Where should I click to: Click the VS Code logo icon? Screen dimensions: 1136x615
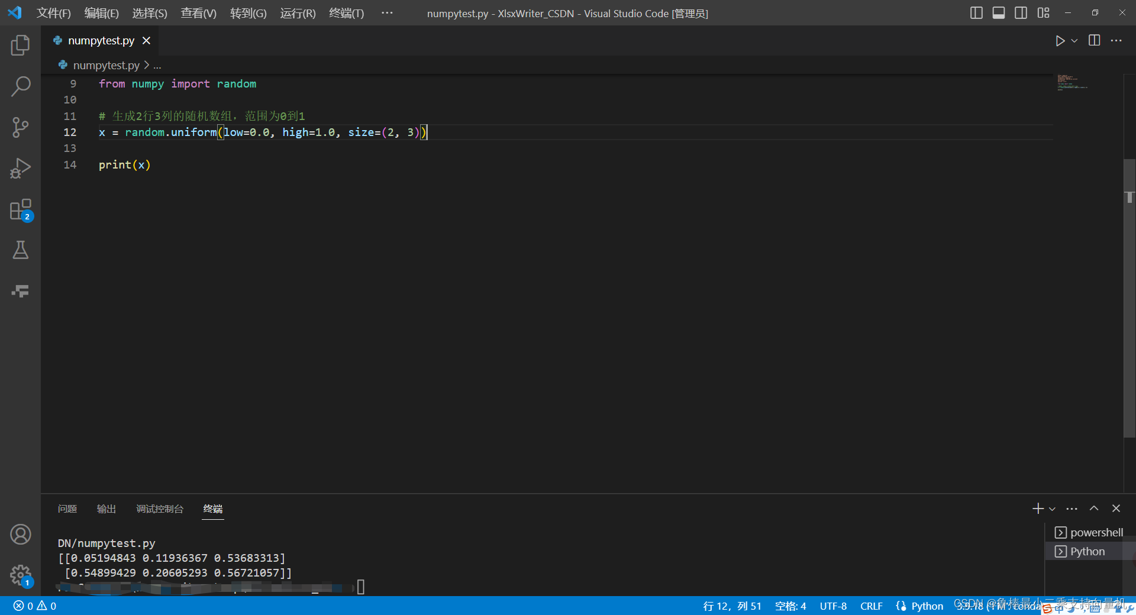point(15,12)
